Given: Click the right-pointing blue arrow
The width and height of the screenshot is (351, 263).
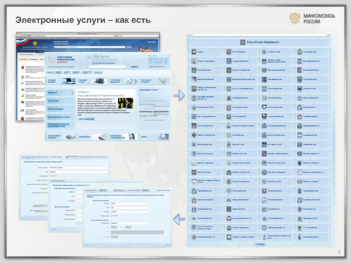Looking at the screenshot, I should point(179,94).
